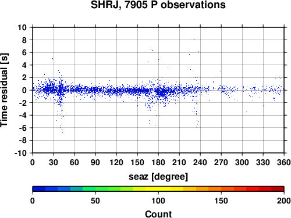Screen dimensions: 291x218
Task: Click y-axis tick label 0
Action: click(24, 90)
